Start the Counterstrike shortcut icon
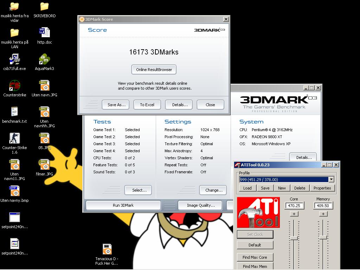 pyautogui.click(x=14, y=86)
